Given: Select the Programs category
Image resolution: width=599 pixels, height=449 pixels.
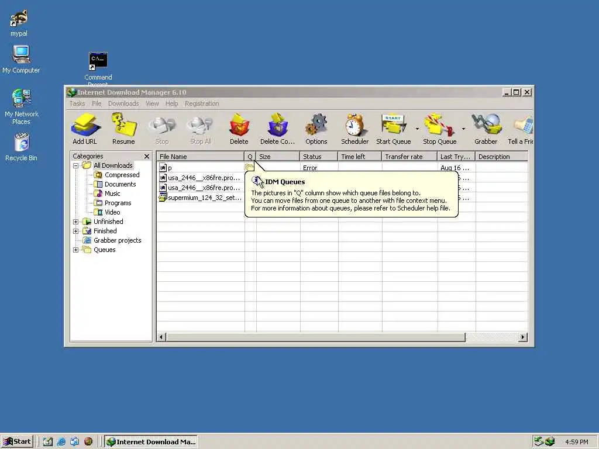Looking at the screenshot, I should pos(118,203).
